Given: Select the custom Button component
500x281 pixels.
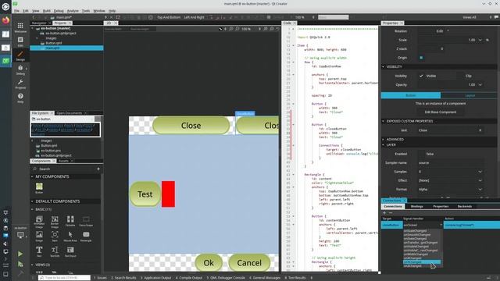Looking at the screenshot, I should (x=39, y=187).
